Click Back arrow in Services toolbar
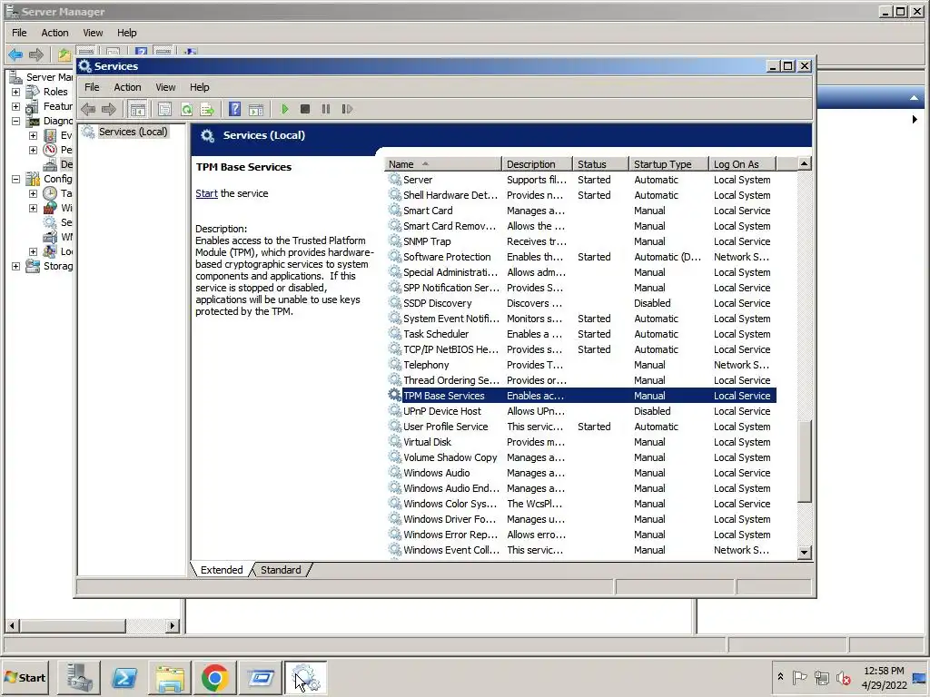Screen dimensions: 930x697 tap(88, 109)
